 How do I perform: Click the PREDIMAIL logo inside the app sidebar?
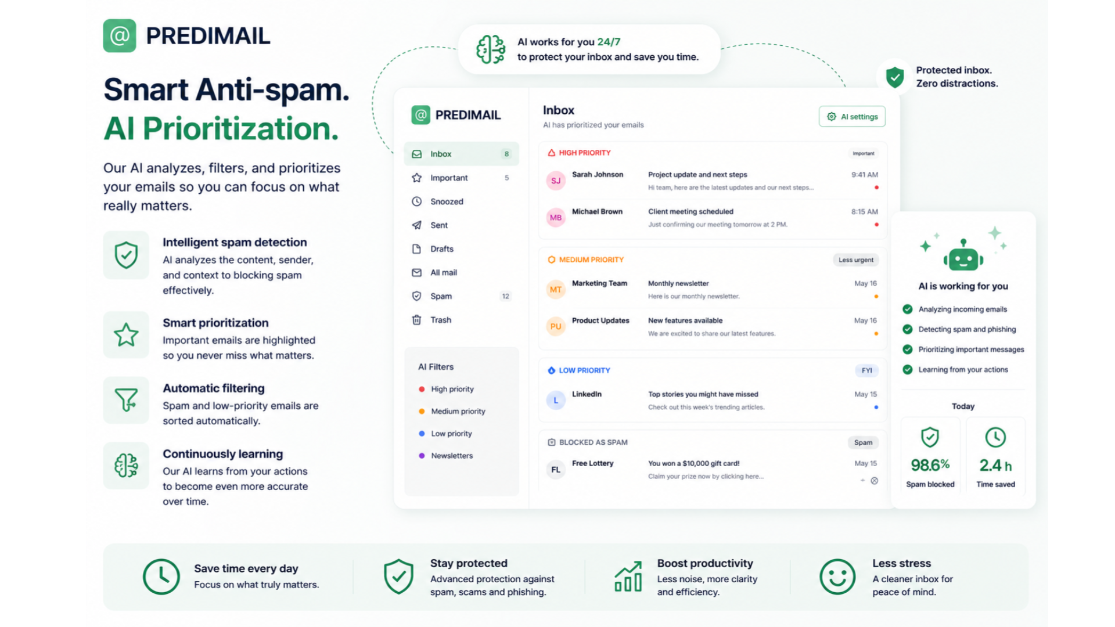tap(456, 115)
